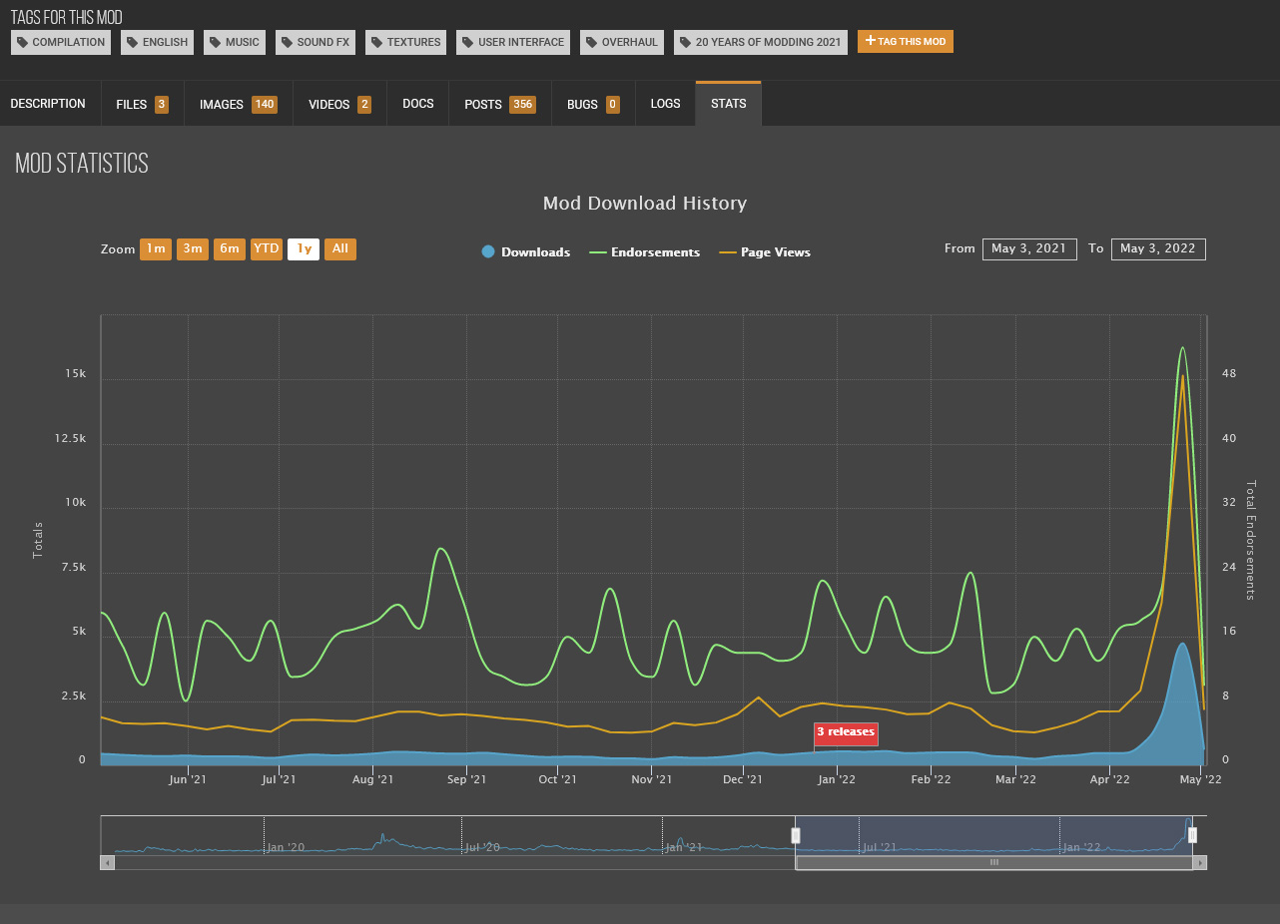Click the navigator right range handle
Screen dimensions: 1280x924
[1192, 835]
